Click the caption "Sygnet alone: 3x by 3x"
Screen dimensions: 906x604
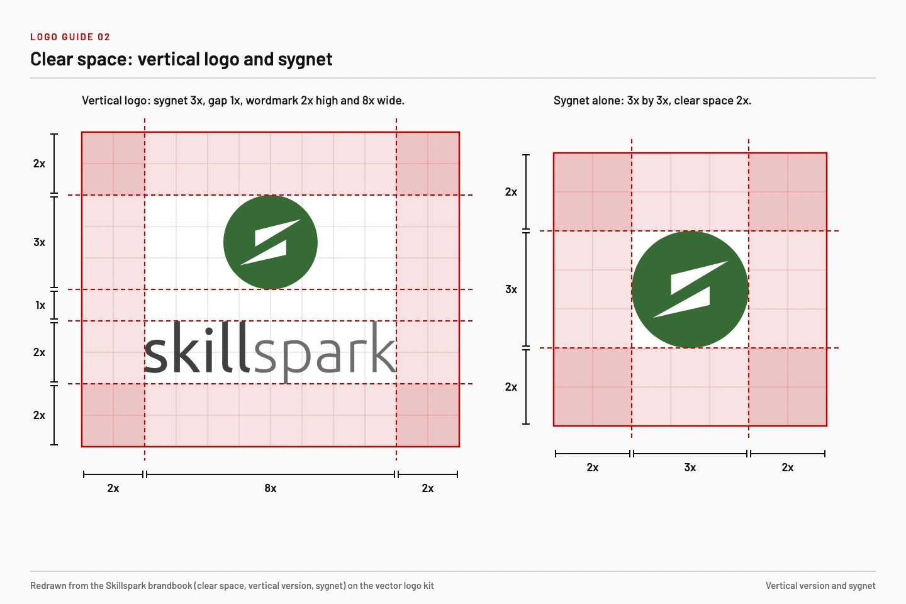652,101
